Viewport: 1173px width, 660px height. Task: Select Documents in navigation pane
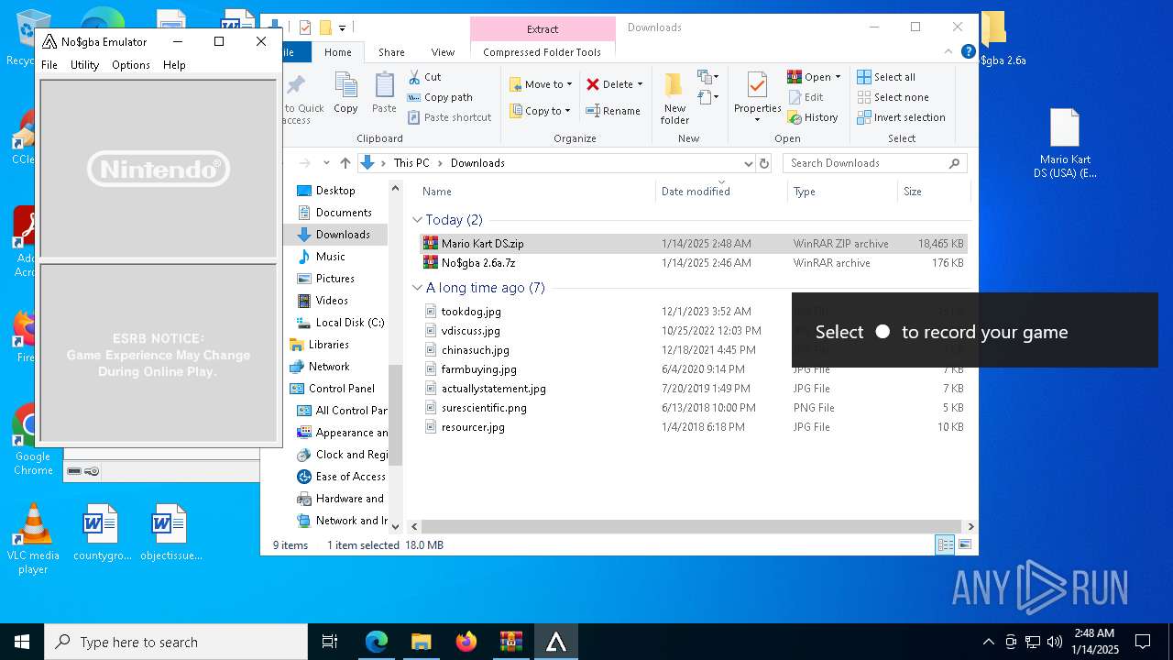(x=344, y=213)
